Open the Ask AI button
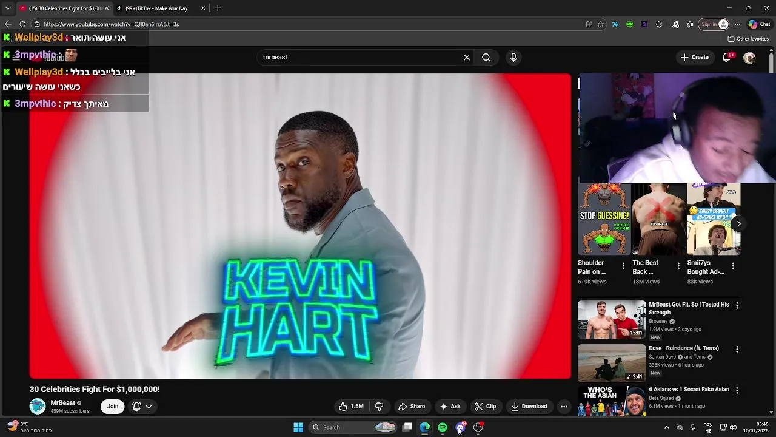 pos(450,407)
